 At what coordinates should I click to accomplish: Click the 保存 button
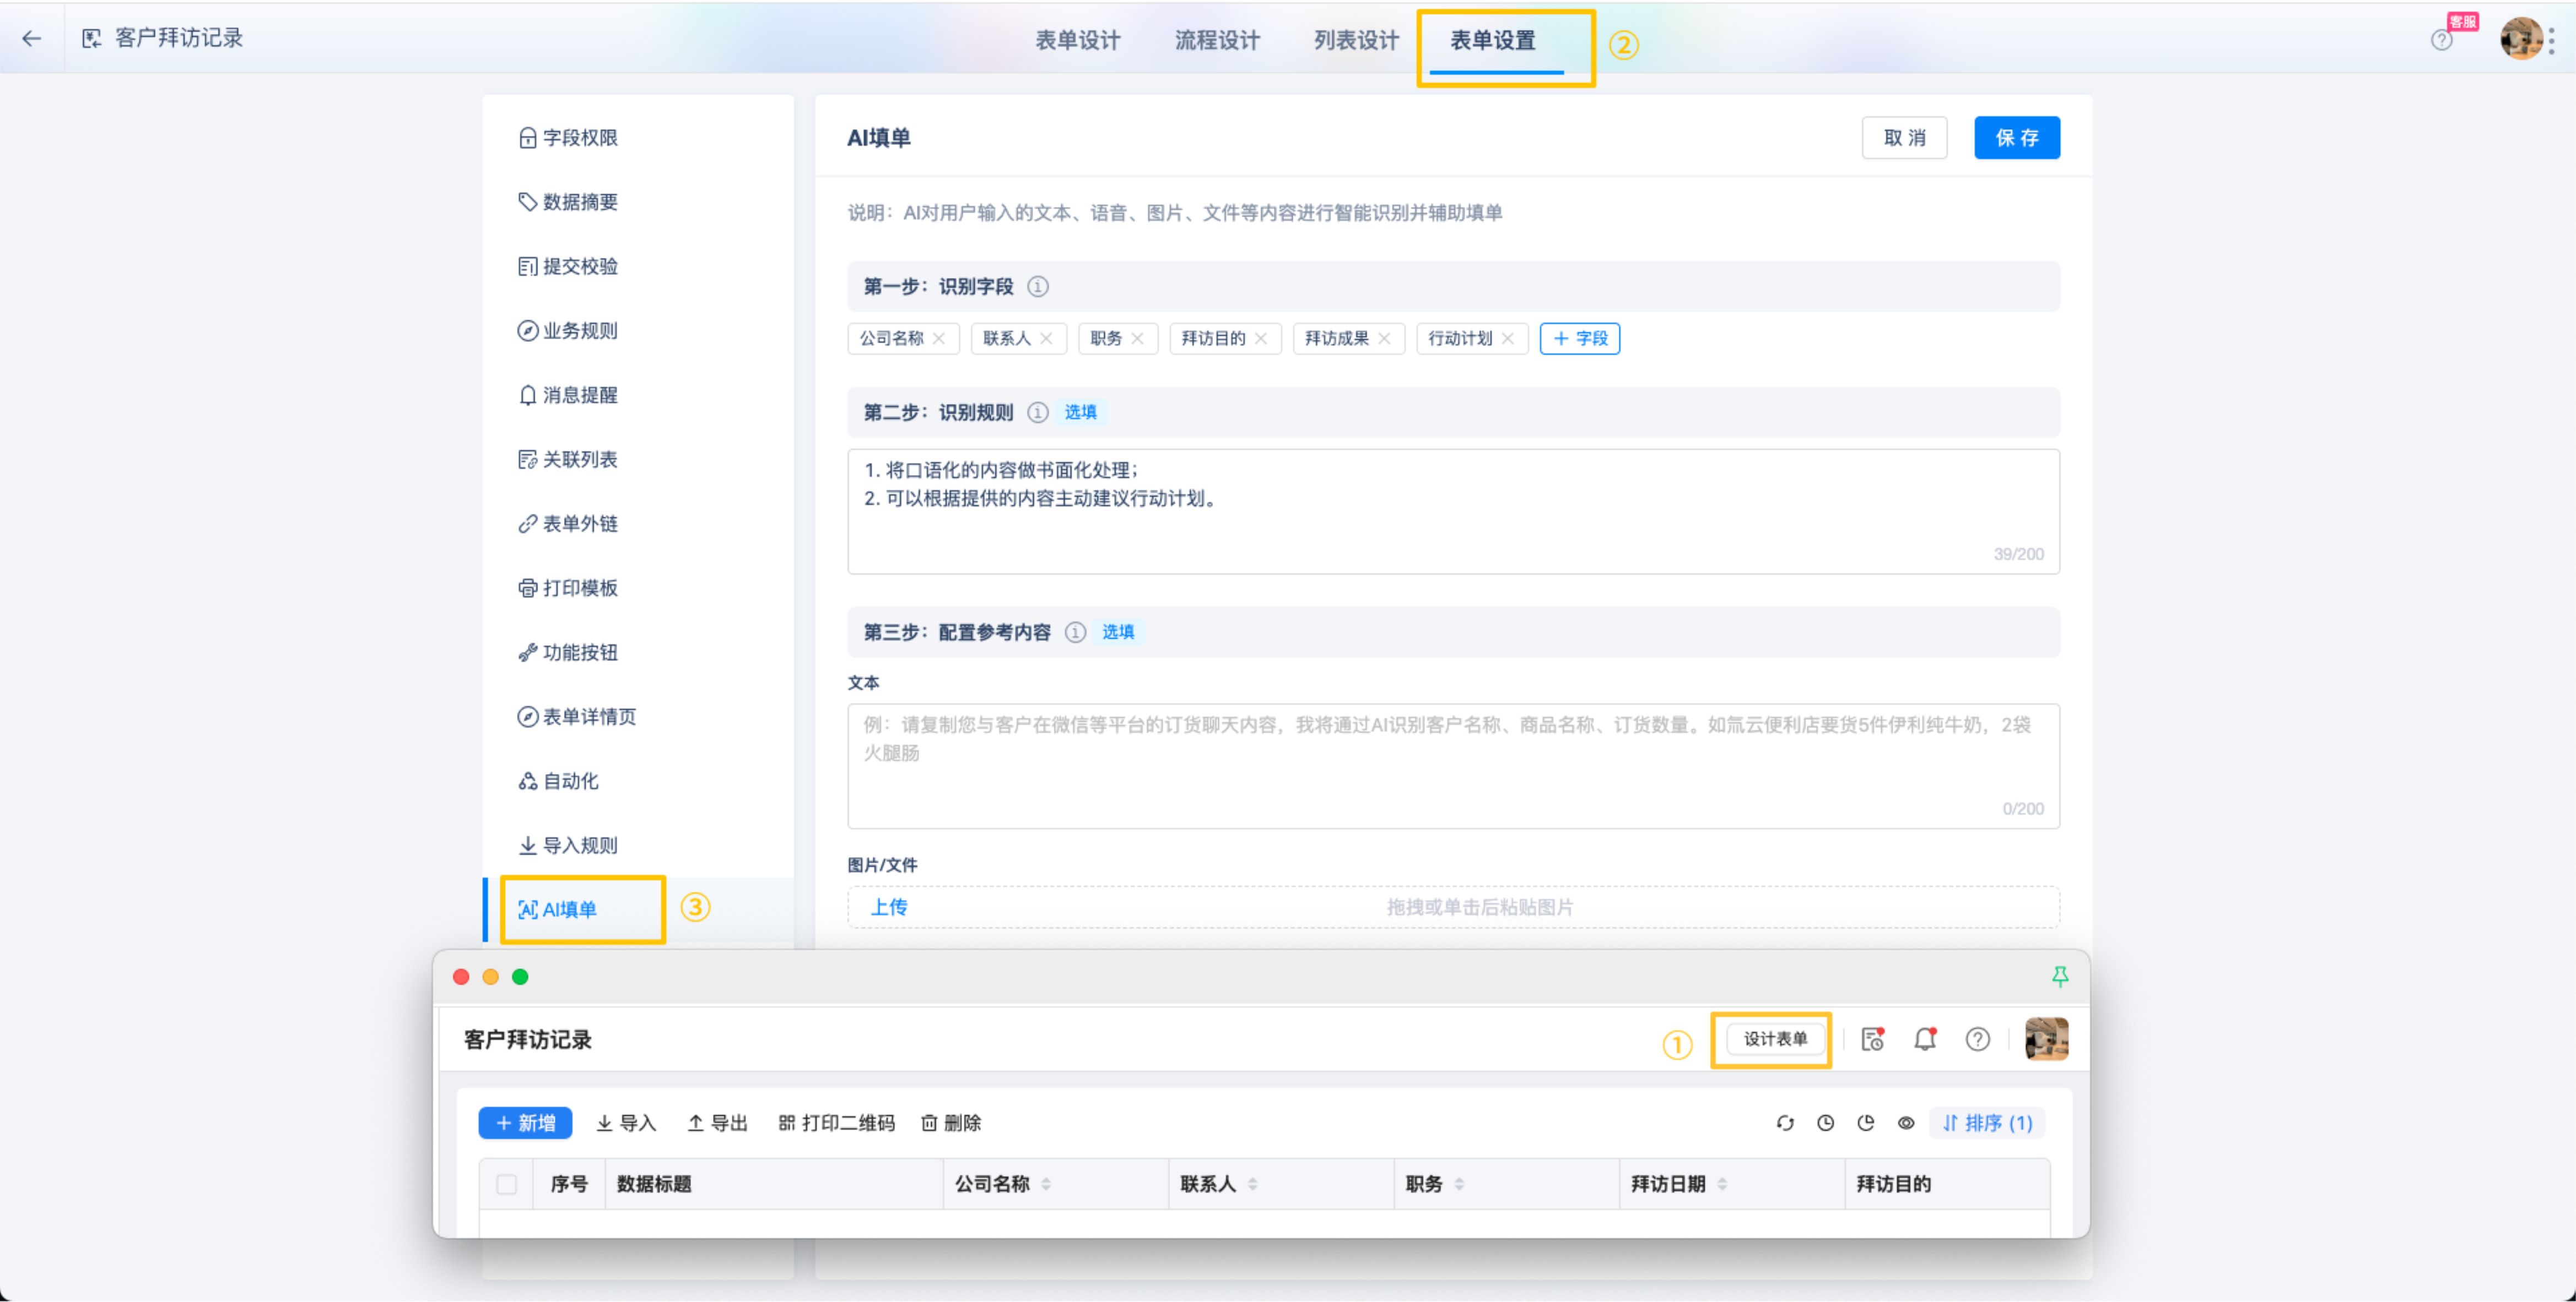click(x=2016, y=138)
